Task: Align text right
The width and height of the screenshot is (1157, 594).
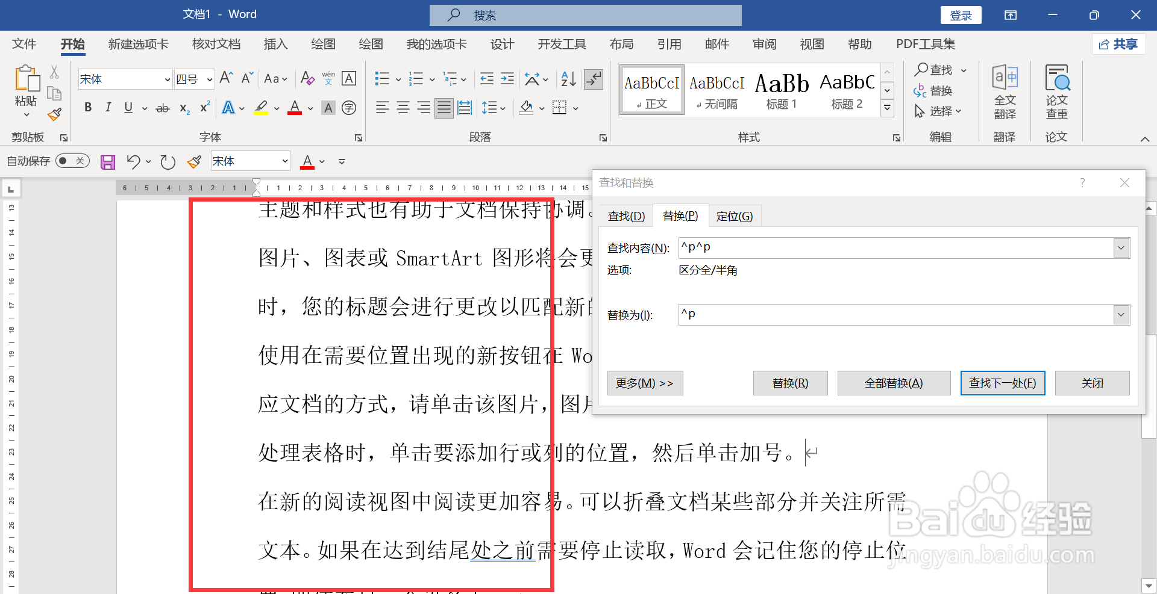Action: coord(424,108)
